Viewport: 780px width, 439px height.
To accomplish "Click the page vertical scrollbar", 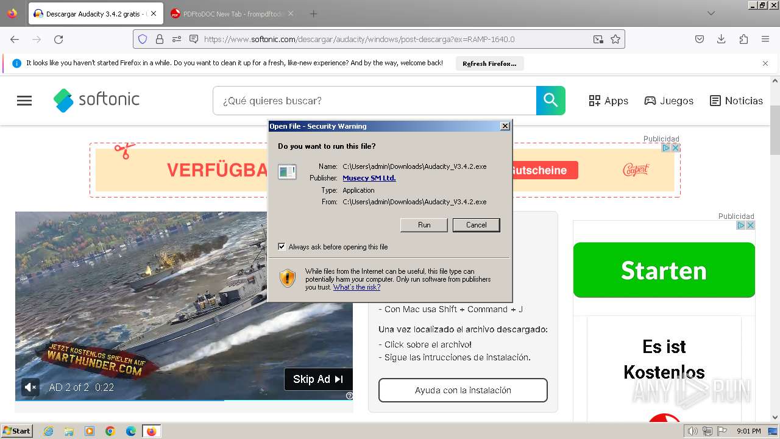I will coord(775,130).
